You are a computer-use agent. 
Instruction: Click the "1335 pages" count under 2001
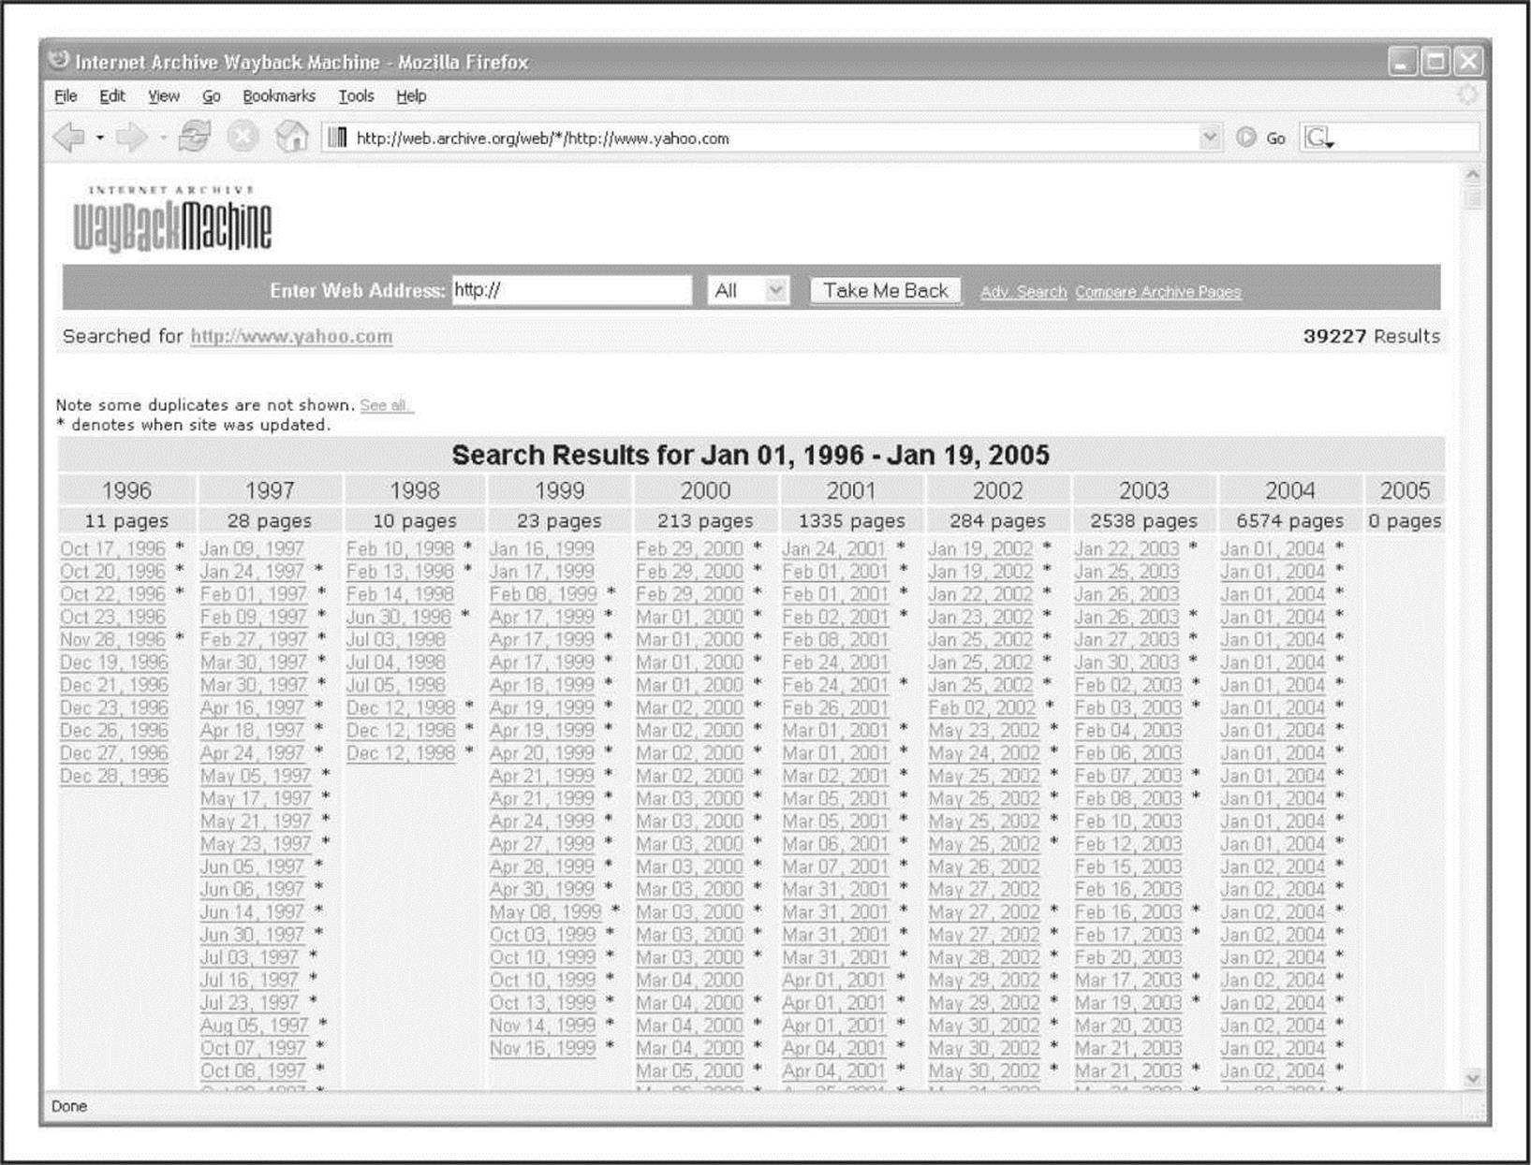click(851, 520)
